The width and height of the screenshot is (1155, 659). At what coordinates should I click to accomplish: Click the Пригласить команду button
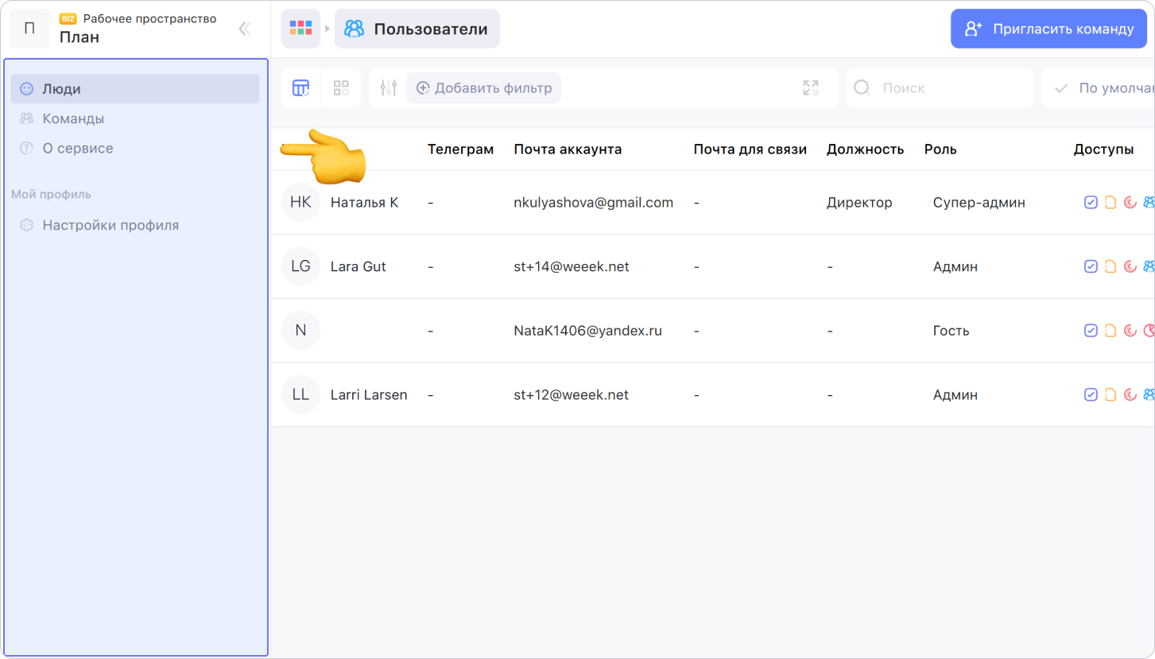coord(1048,29)
